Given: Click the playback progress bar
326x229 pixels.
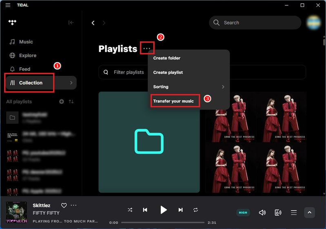Looking at the screenshot, I should pyautogui.click(x=163, y=222).
